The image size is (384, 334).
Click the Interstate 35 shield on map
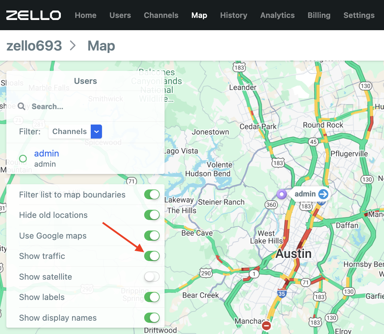tap(282, 293)
